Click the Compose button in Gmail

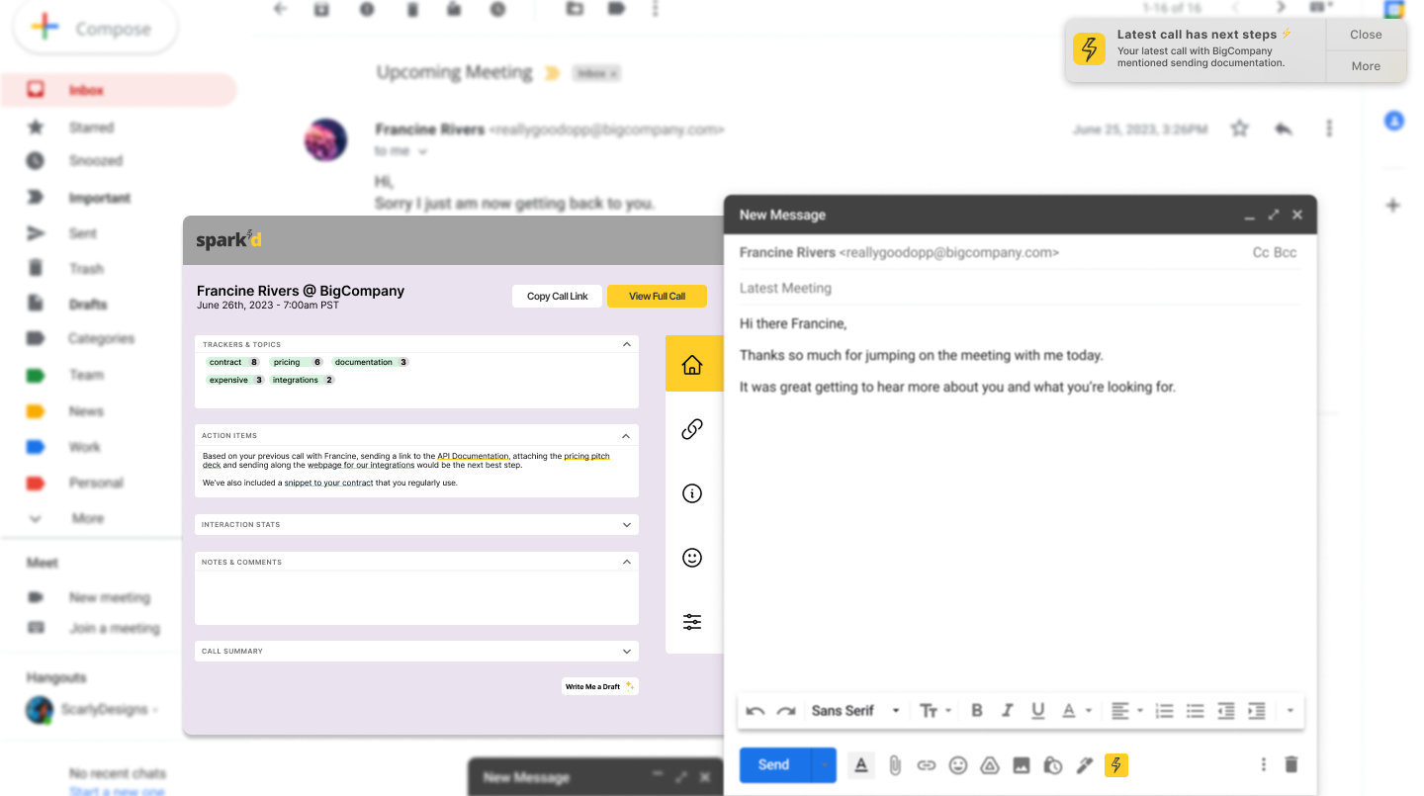click(x=95, y=28)
